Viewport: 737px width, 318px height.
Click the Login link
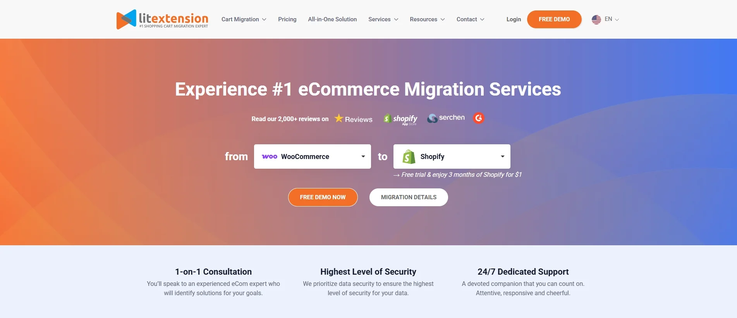tap(514, 19)
